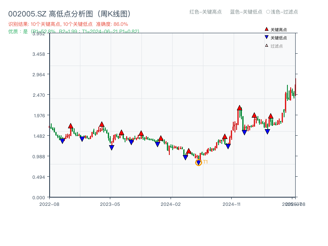Click the 关键高点 label in chart legend
The height and width of the screenshot is (246, 328).
pyautogui.click(x=279, y=30)
